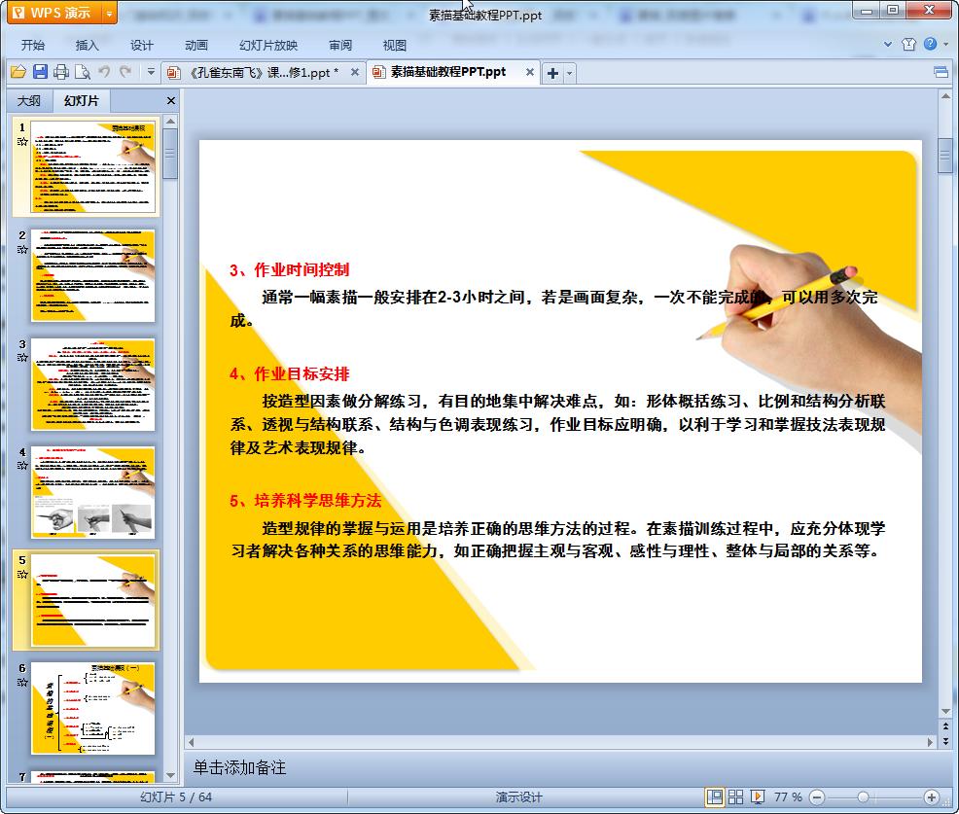Open the 视图 menu
Screen dimensions: 959x814
click(x=395, y=46)
